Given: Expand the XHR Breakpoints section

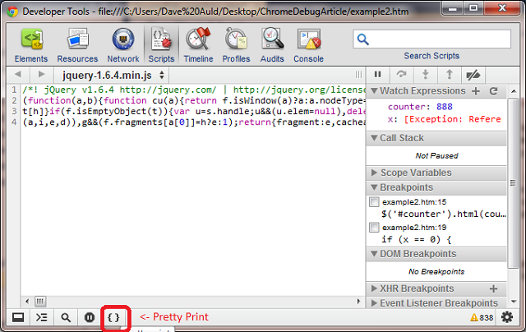Looking at the screenshot, I should pyautogui.click(x=374, y=288).
